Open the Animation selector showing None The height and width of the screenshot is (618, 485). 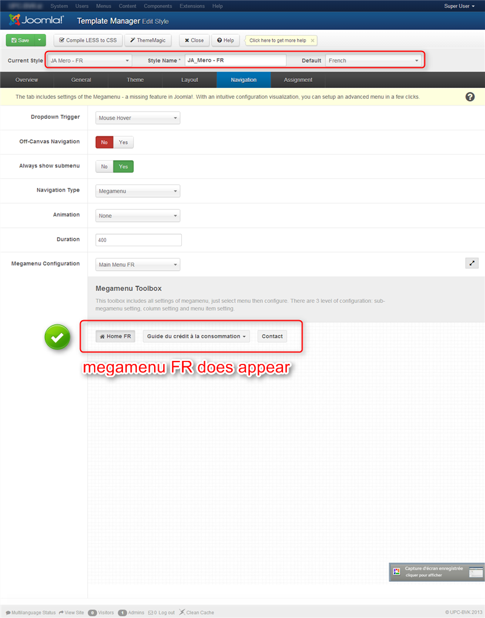(137, 215)
